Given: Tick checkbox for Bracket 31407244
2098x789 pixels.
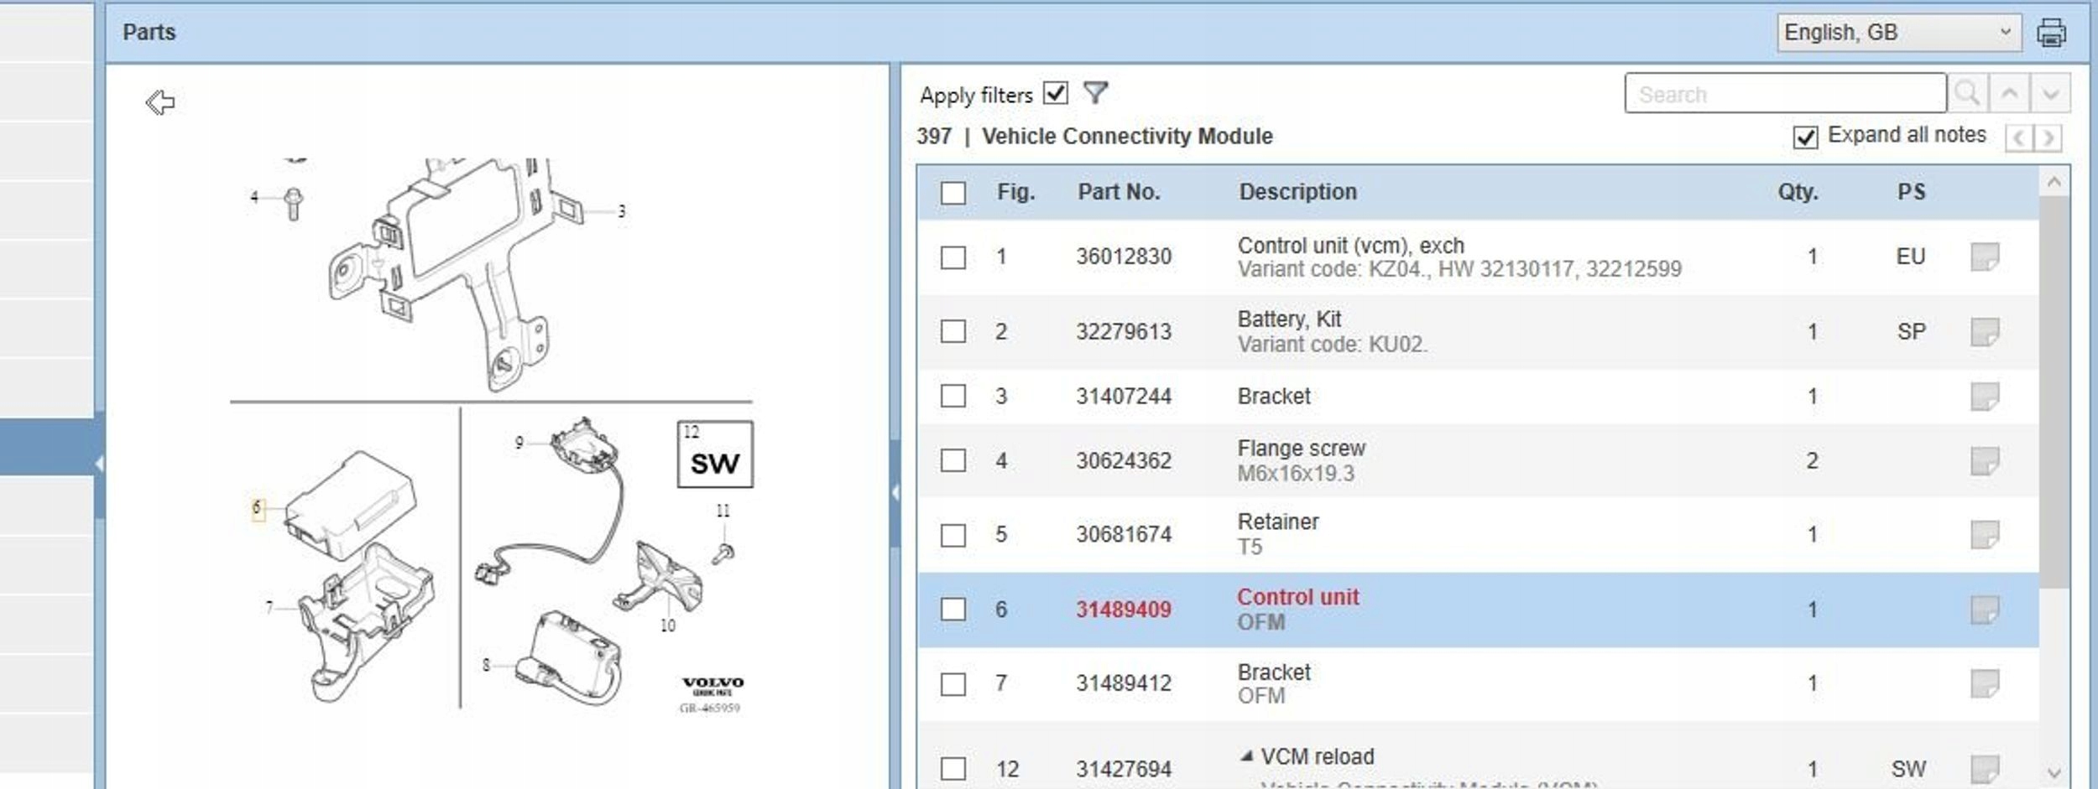Looking at the screenshot, I should pos(953,397).
